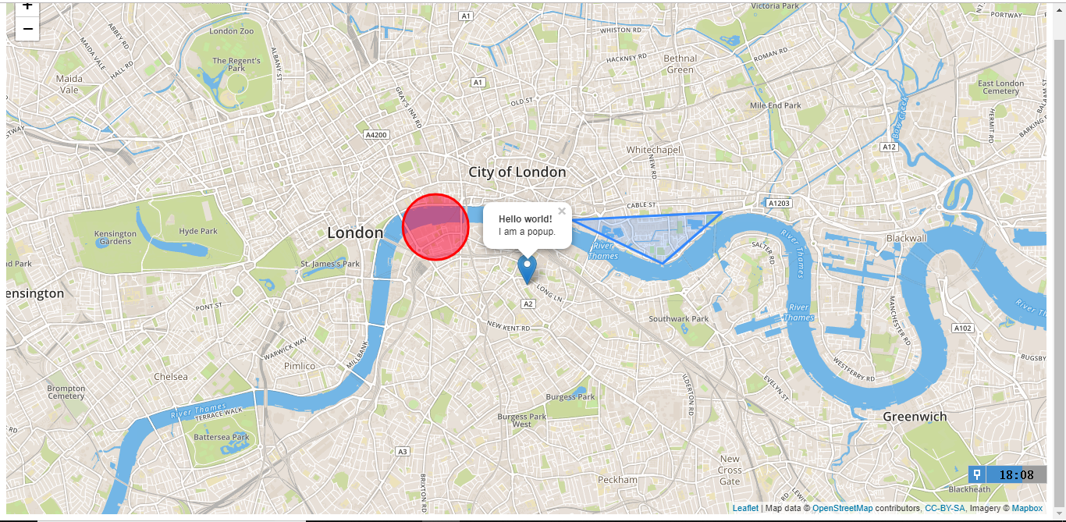Click the Hello world popup text
Image resolution: width=1066 pixels, height=522 pixels.
pyautogui.click(x=525, y=219)
